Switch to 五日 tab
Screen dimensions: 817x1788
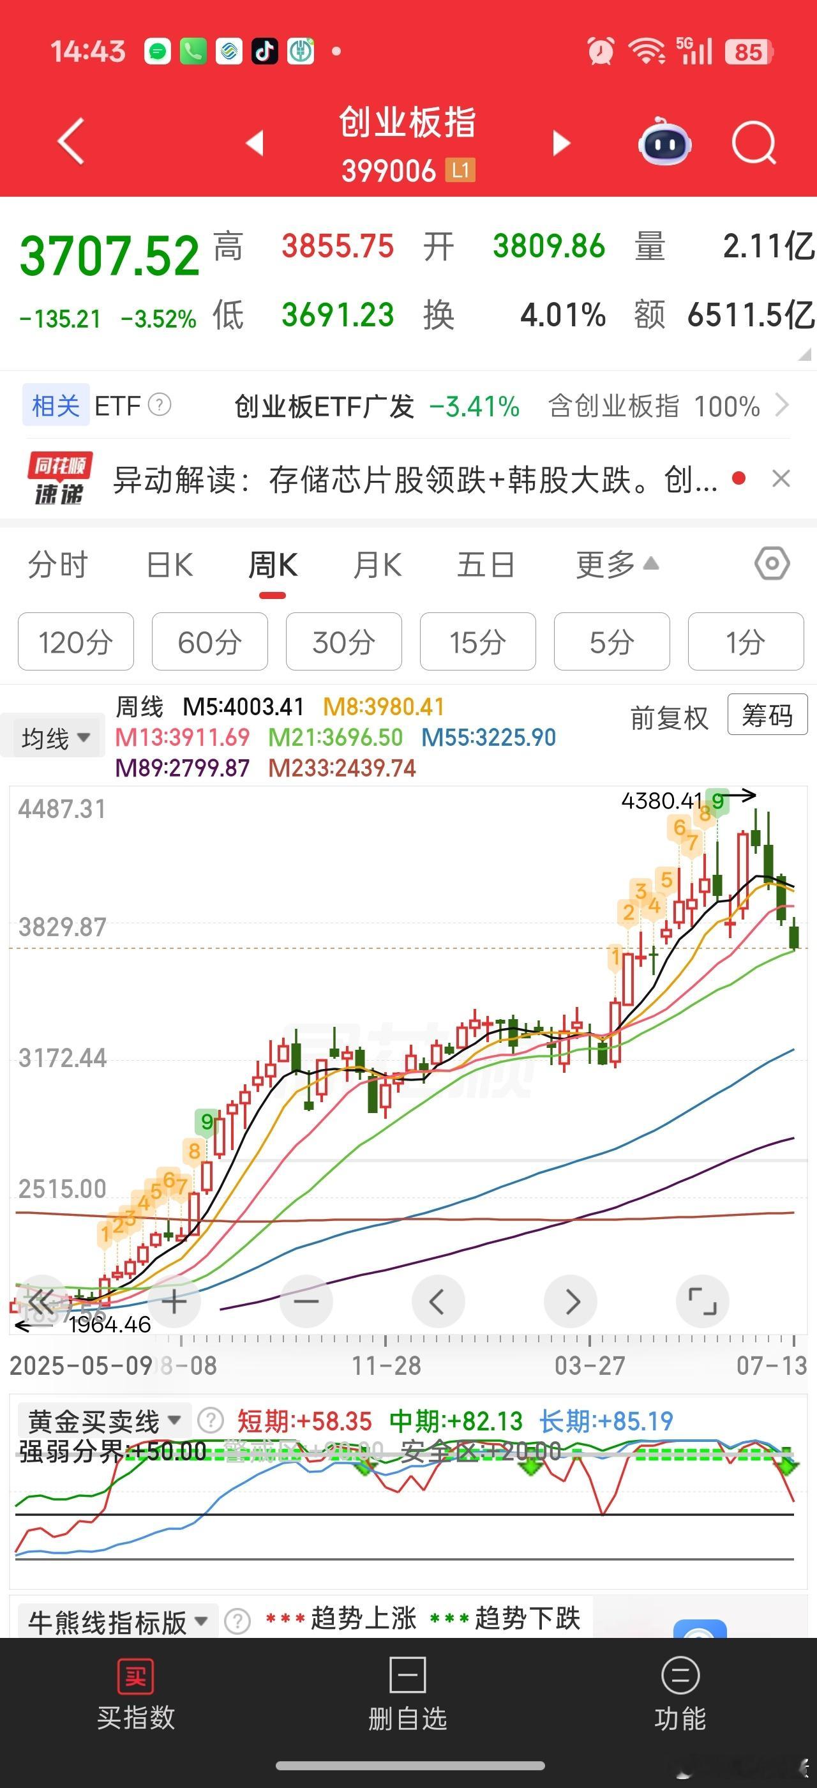[x=486, y=565]
